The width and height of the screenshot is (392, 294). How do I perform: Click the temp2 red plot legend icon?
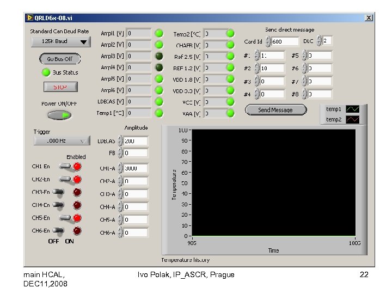353,119
